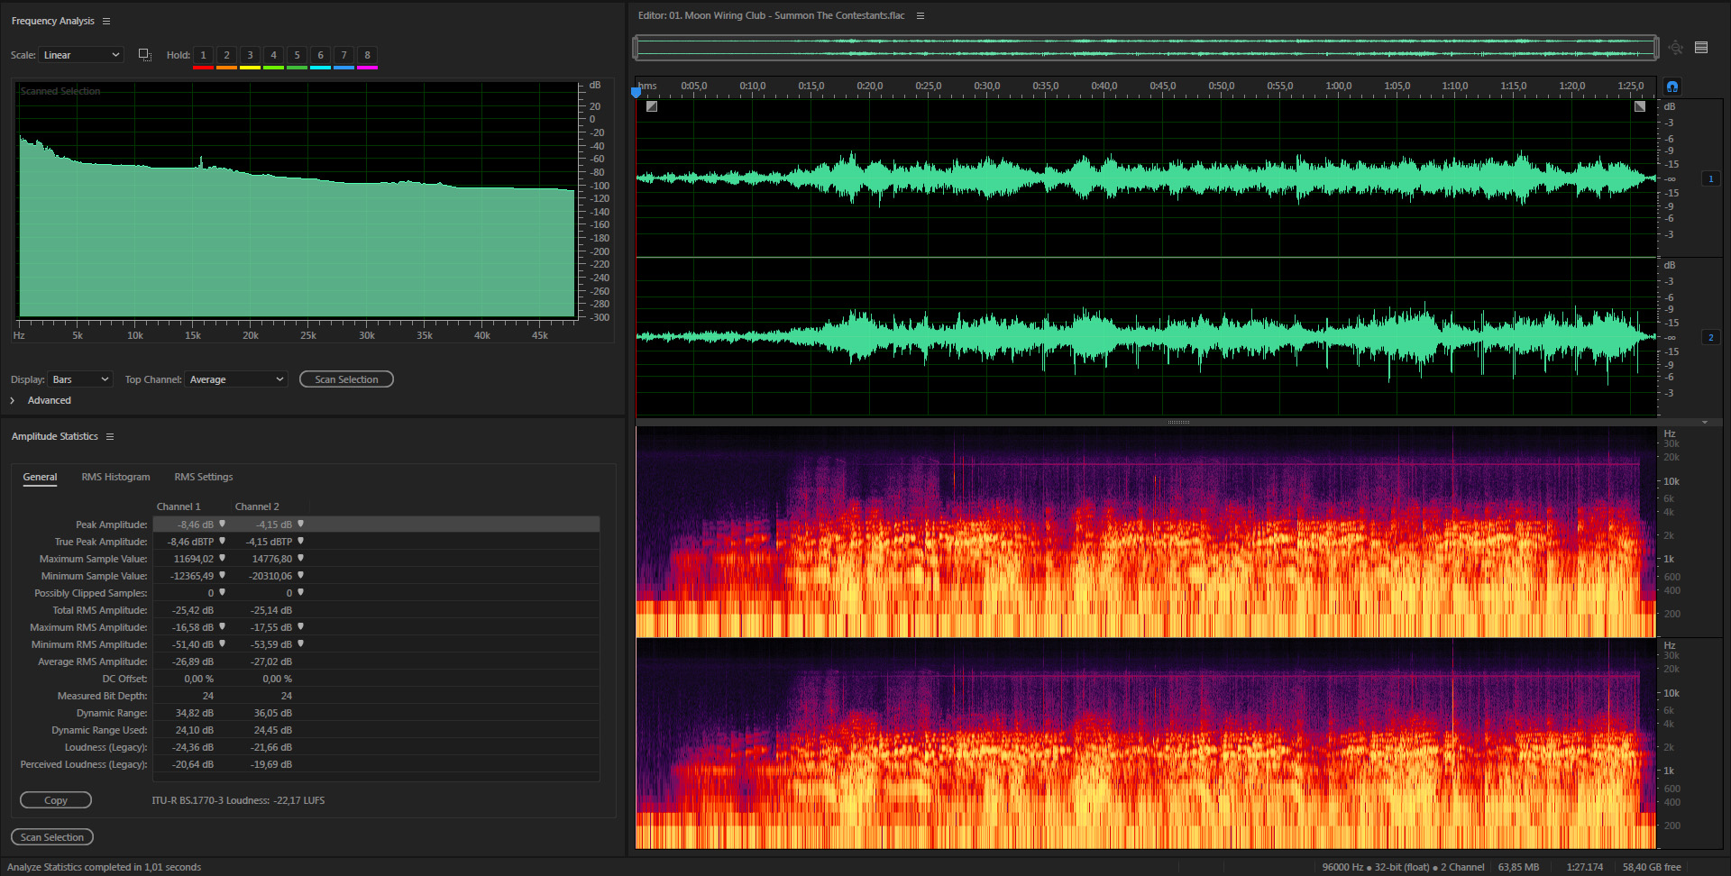Viewport: 1731px width, 876px height.
Task: Jump to Channel 1 Peak Amplitude marker
Action: 223,524
